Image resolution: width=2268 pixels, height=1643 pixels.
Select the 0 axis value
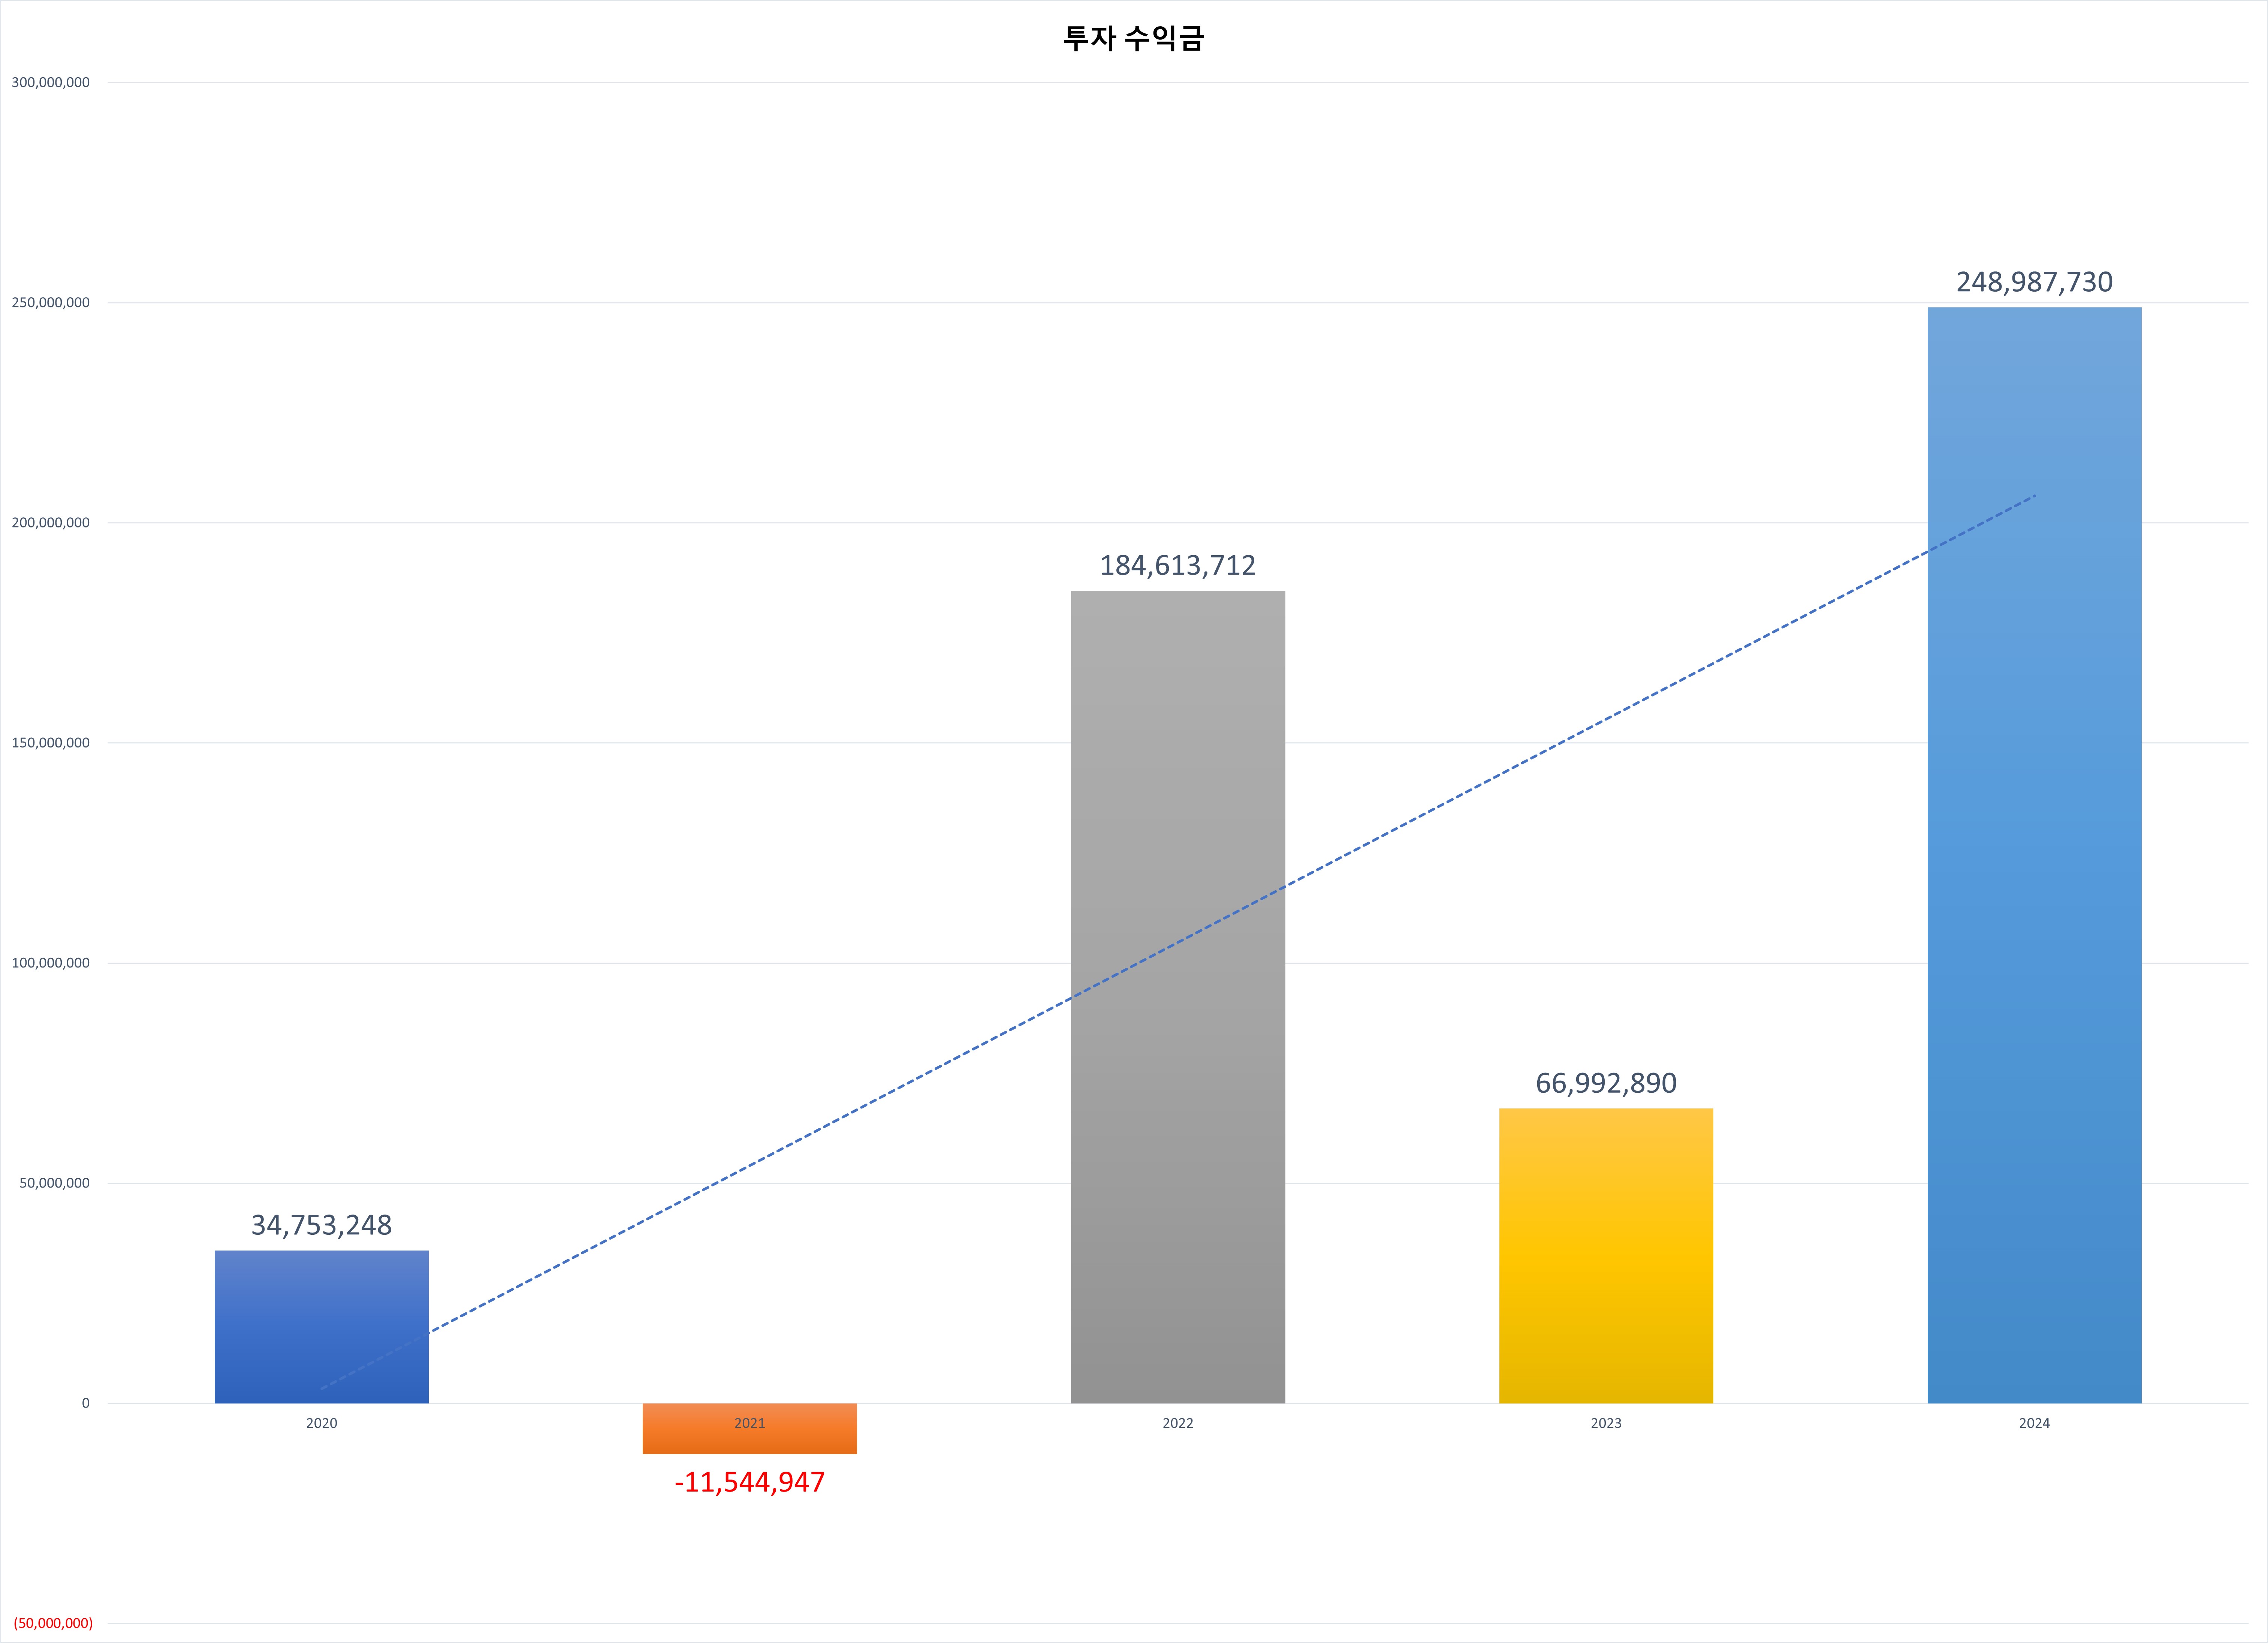click(85, 1403)
